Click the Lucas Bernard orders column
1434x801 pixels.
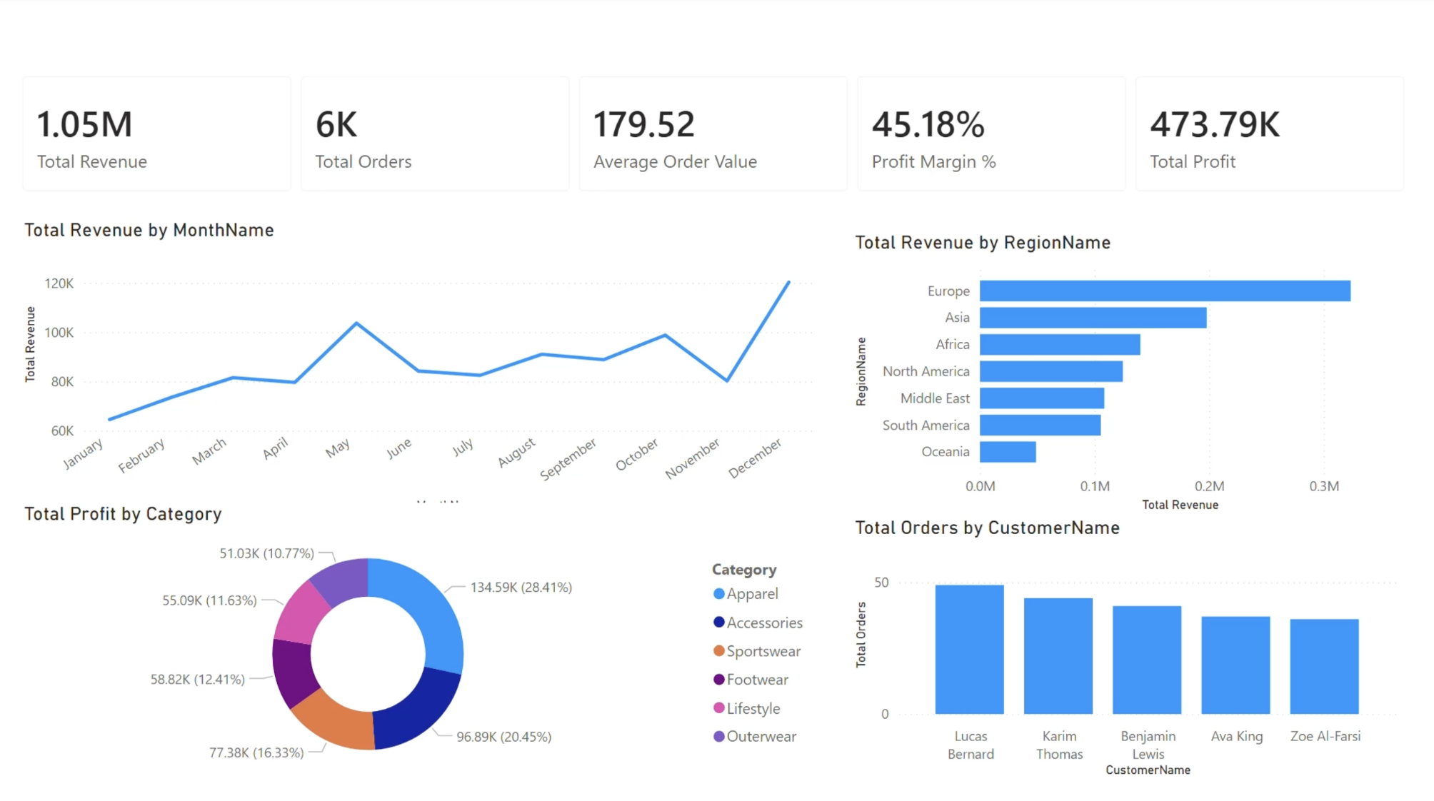point(969,650)
